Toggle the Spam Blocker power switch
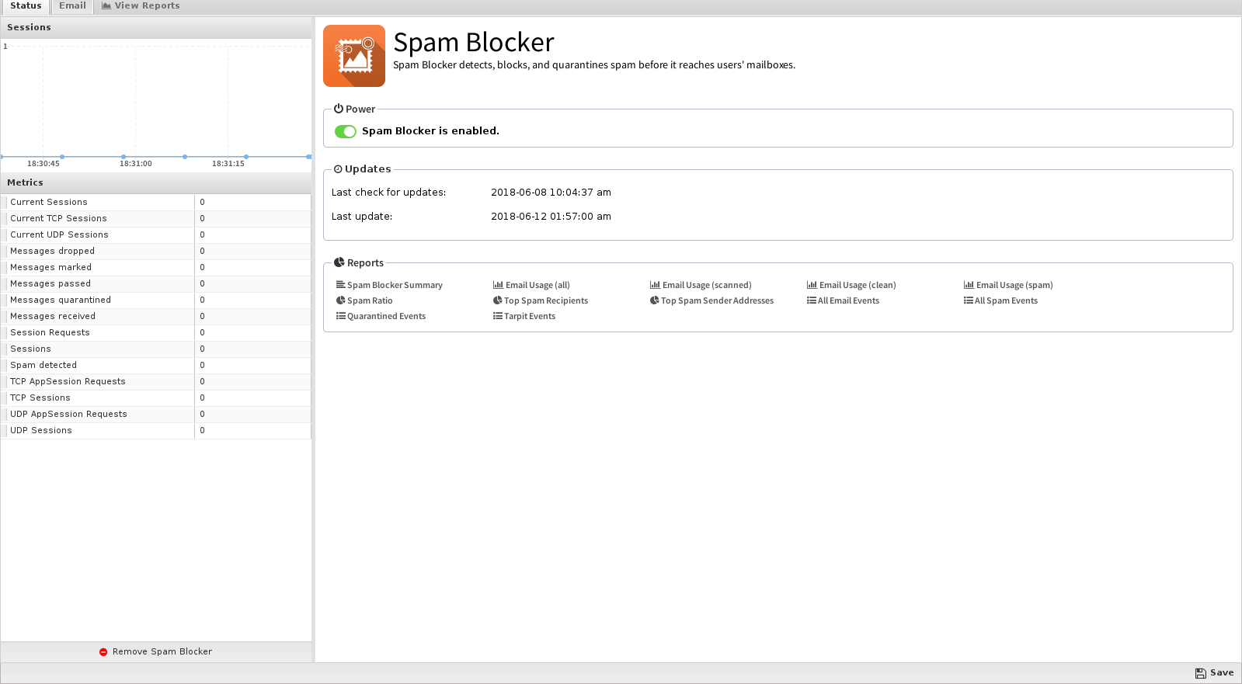 pos(346,131)
